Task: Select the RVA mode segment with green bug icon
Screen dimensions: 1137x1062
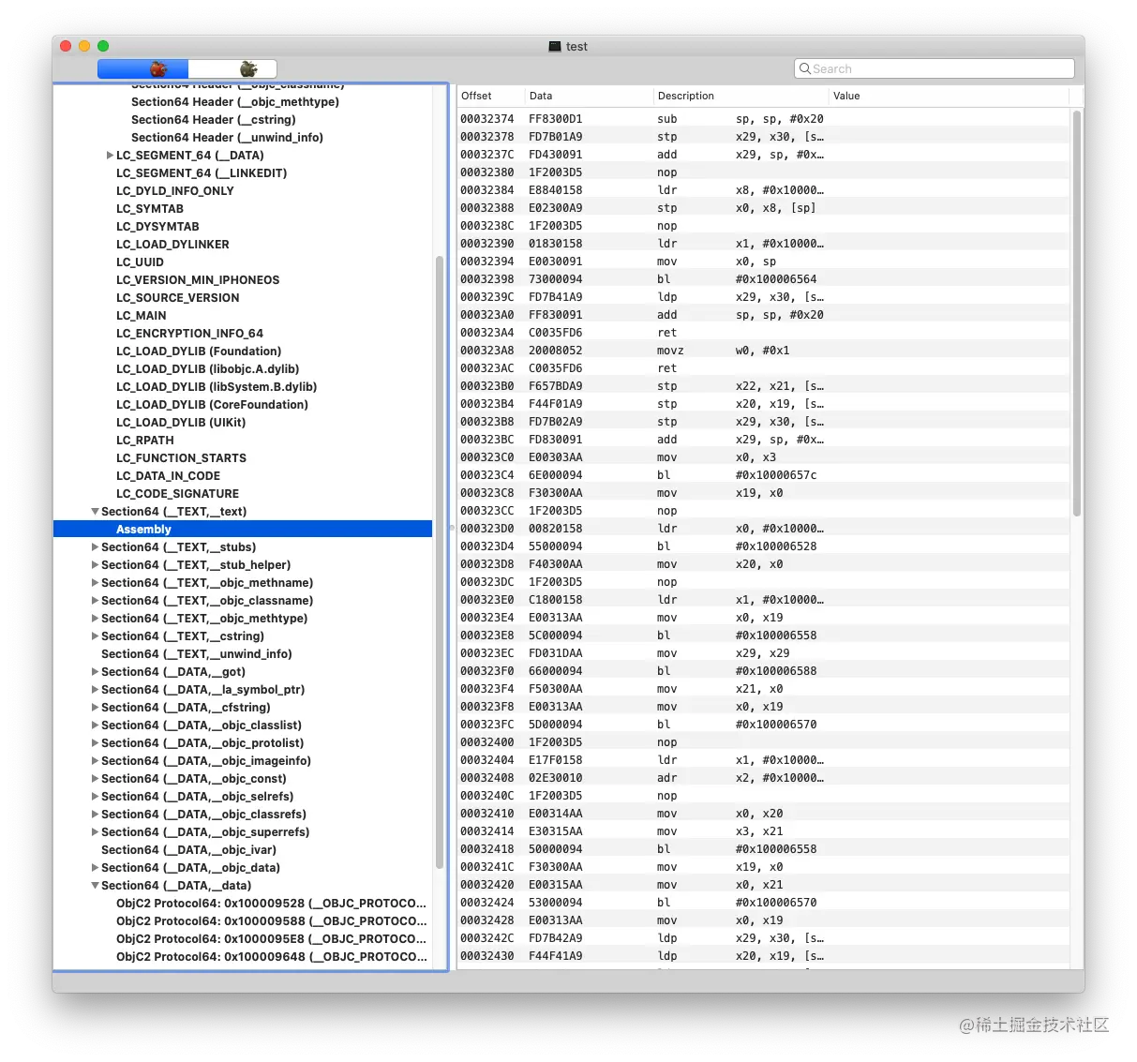Action: pyautogui.click(x=232, y=68)
